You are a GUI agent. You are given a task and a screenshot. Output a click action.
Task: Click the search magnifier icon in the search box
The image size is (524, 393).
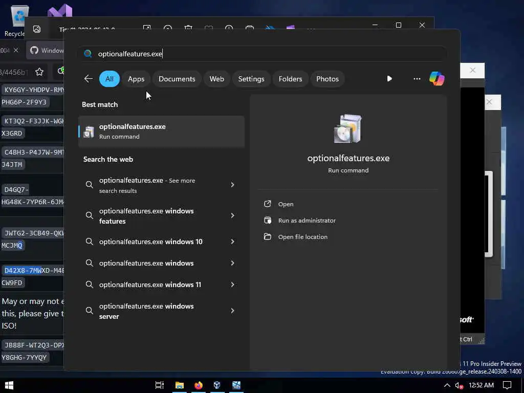(x=88, y=53)
